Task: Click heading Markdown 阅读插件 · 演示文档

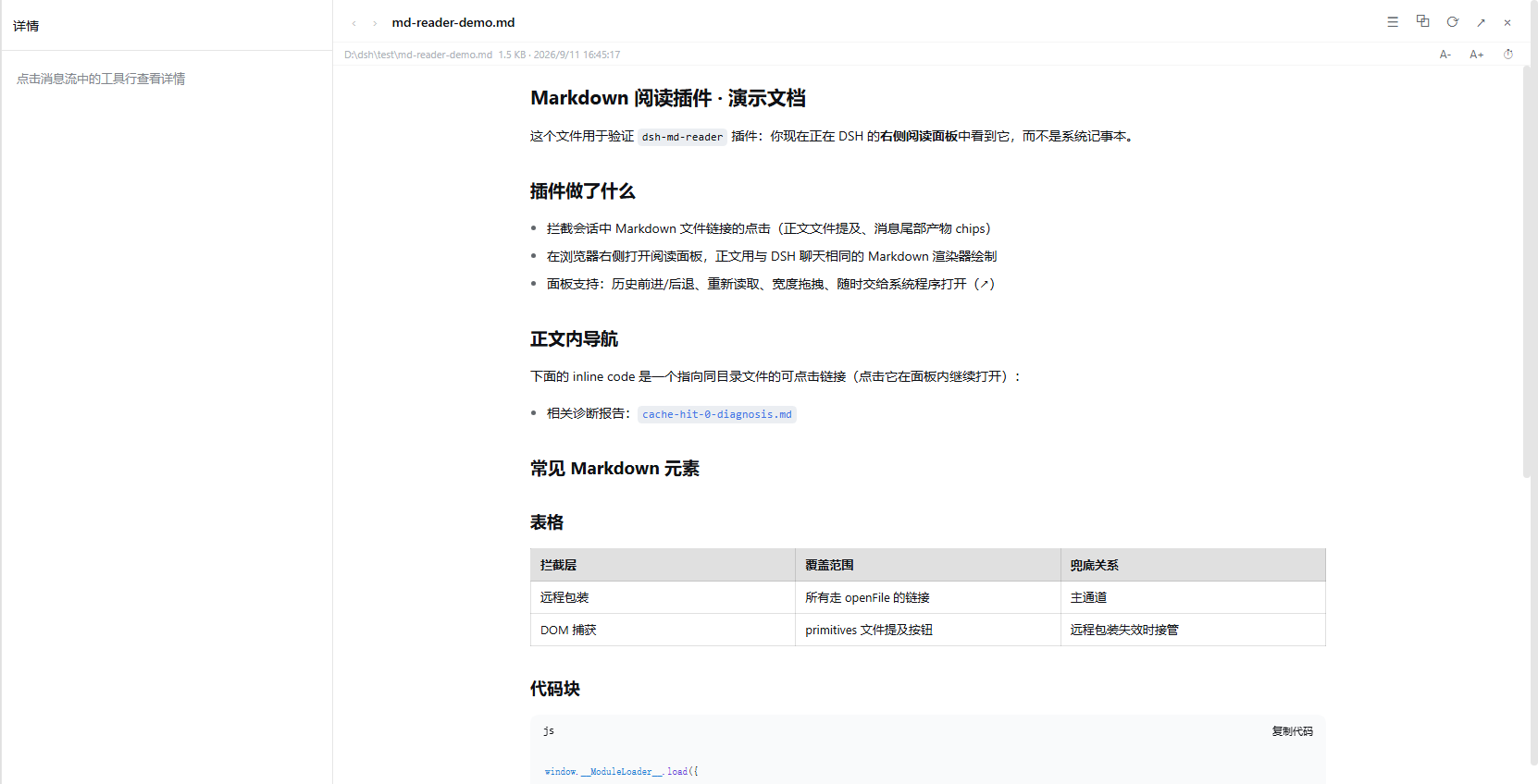Action: 668,98
